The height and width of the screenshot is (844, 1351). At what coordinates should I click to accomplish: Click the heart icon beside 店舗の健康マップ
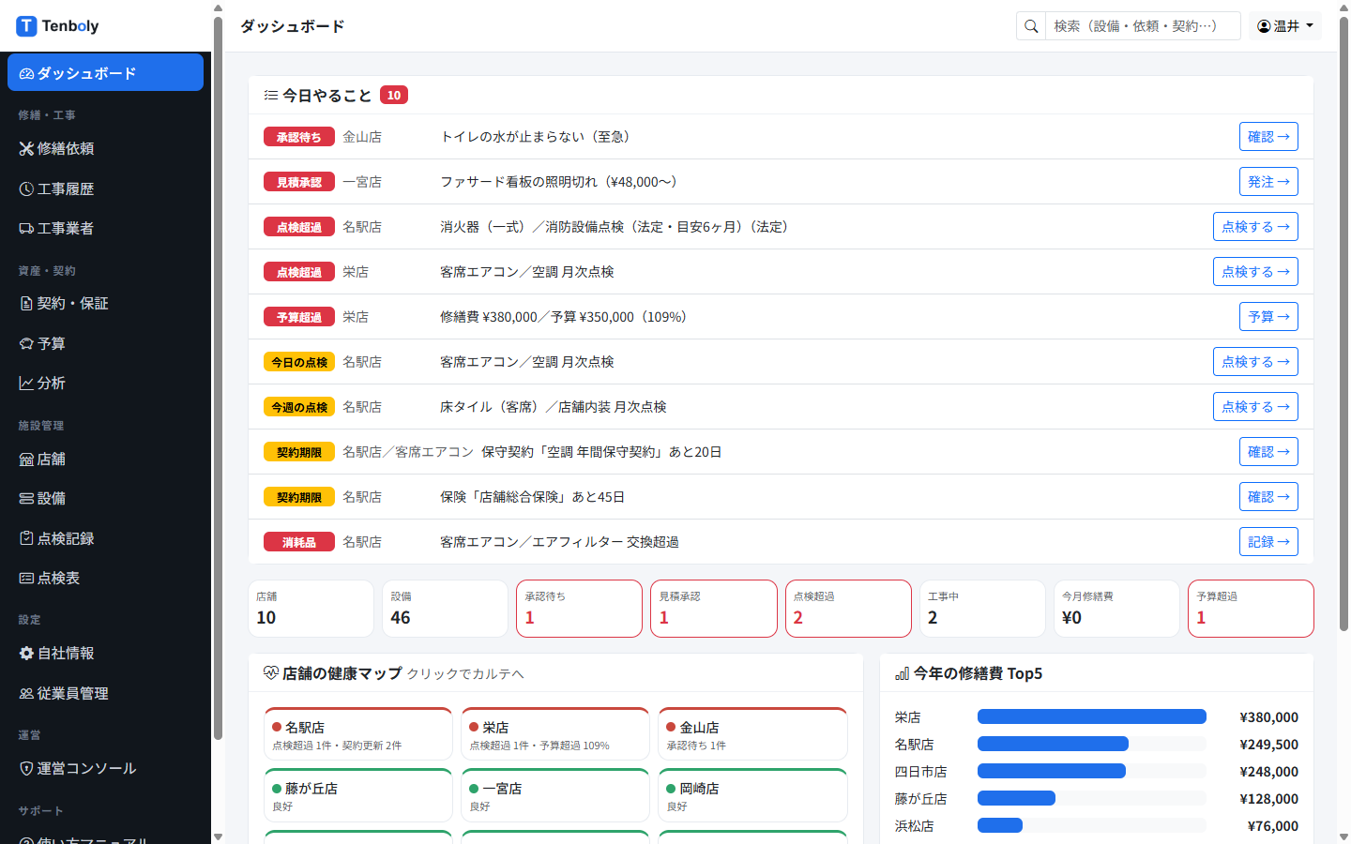(271, 673)
